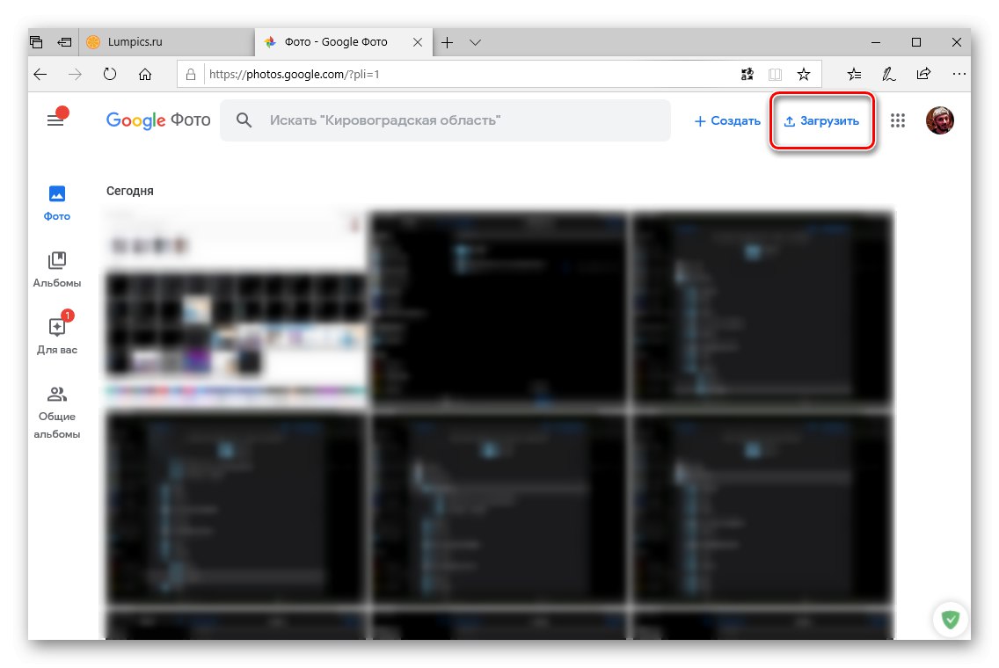
Task: Click the set tabs aside icon
Action: pyautogui.click(x=64, y=42)
